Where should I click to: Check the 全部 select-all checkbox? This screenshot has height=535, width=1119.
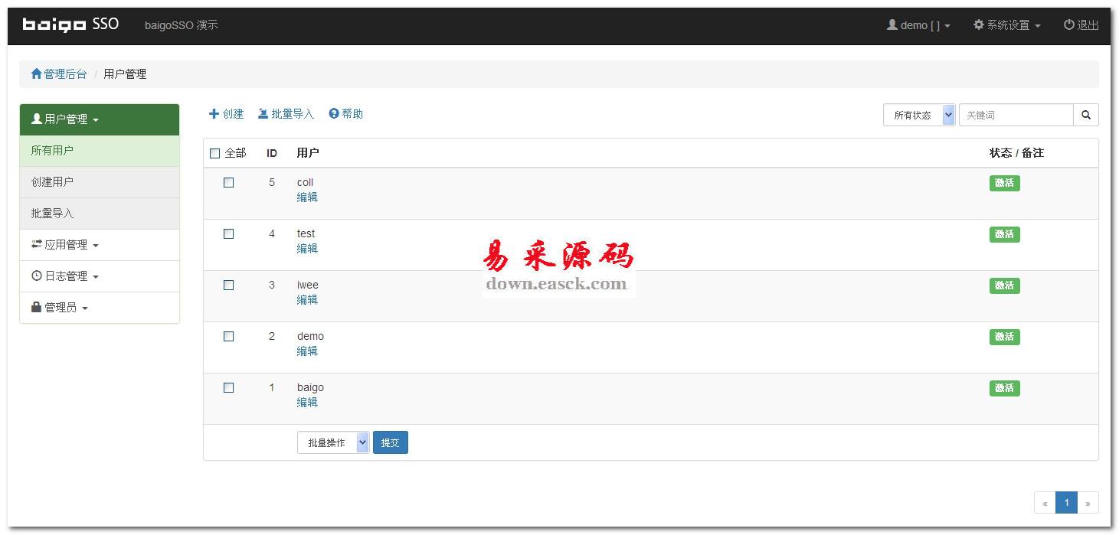click(x=214, y=153)
